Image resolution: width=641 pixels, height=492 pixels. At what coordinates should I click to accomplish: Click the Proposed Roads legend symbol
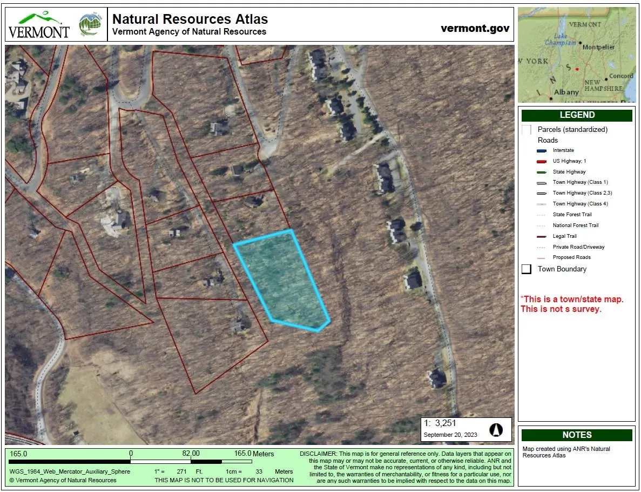click(542, 258)
